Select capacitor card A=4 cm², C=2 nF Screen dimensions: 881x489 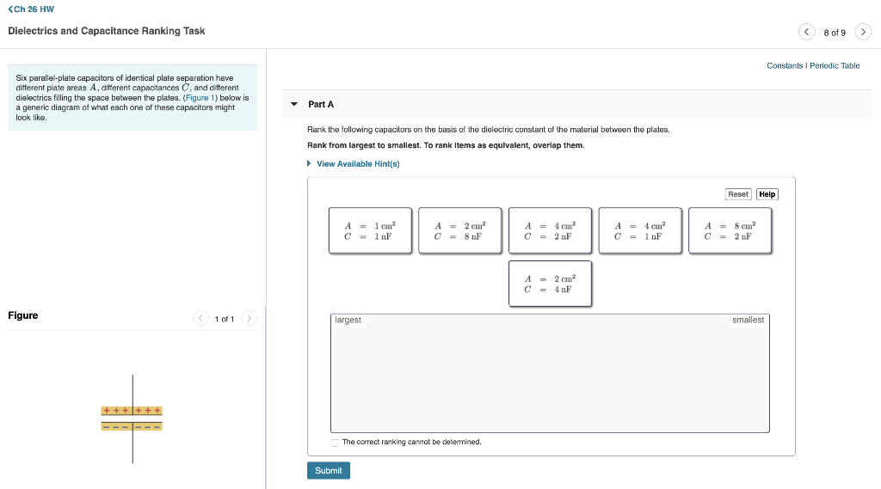tap(550, 230)
